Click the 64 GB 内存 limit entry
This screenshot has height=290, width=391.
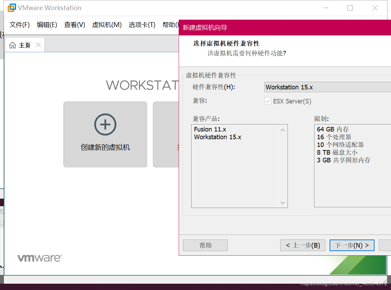tap(333, 129)
